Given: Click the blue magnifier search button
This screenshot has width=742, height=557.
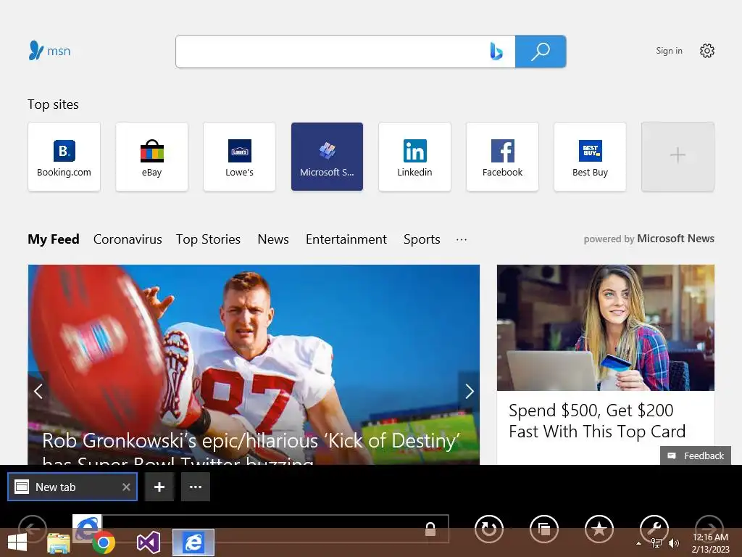Looking at the screenshot, I should [x=541, y=51].
